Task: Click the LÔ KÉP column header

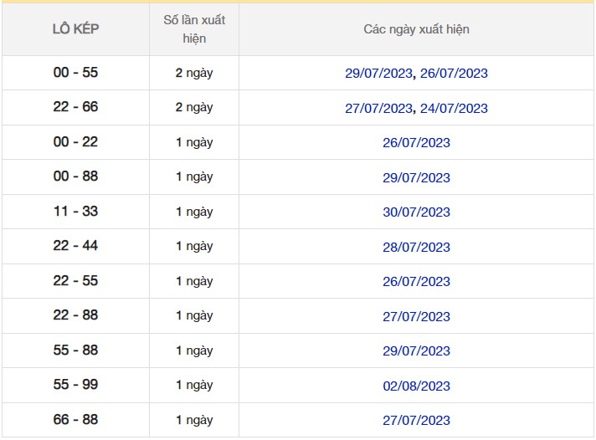Action: 75,29
